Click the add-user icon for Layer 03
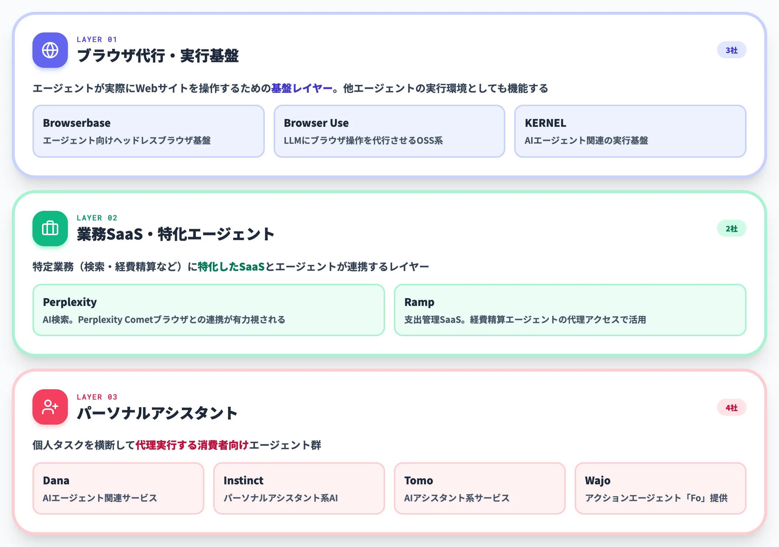Image resolution: width=779 pixels, height=547 pixels. click(50, 407)
